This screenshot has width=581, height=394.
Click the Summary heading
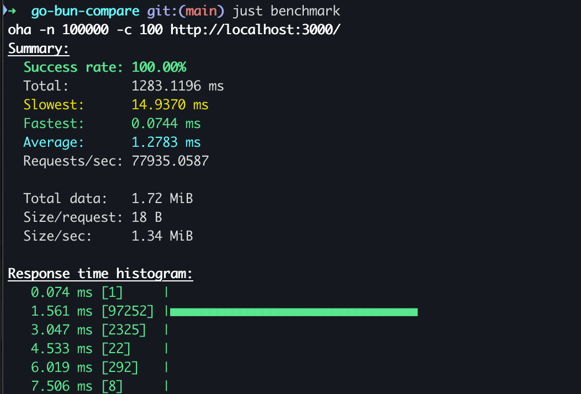point(38,48)
